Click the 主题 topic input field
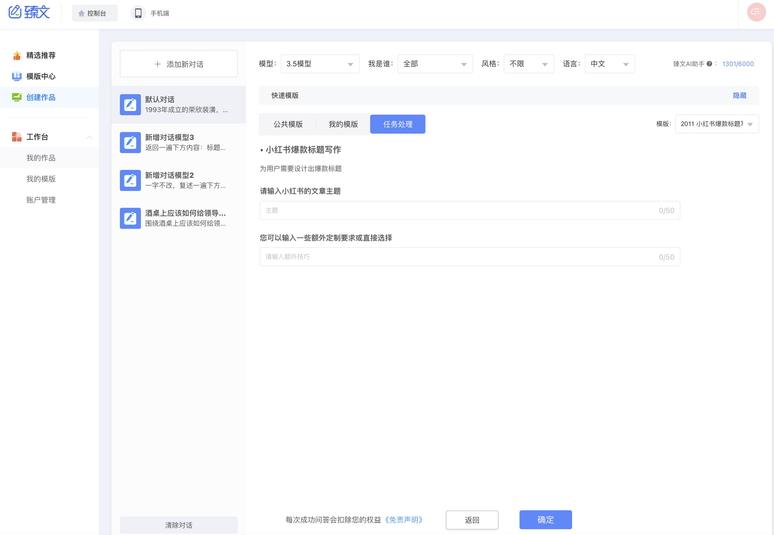Screen dimensions: 774x535 tap(469, 210)
